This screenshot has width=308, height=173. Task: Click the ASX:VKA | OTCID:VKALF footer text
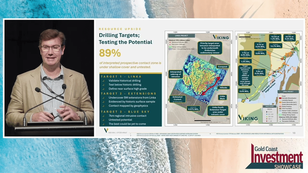[118, 133]
